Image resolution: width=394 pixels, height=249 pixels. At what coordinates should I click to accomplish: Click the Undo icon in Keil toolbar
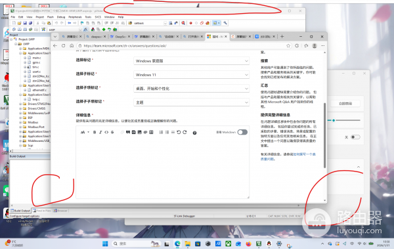coord(56,23)
